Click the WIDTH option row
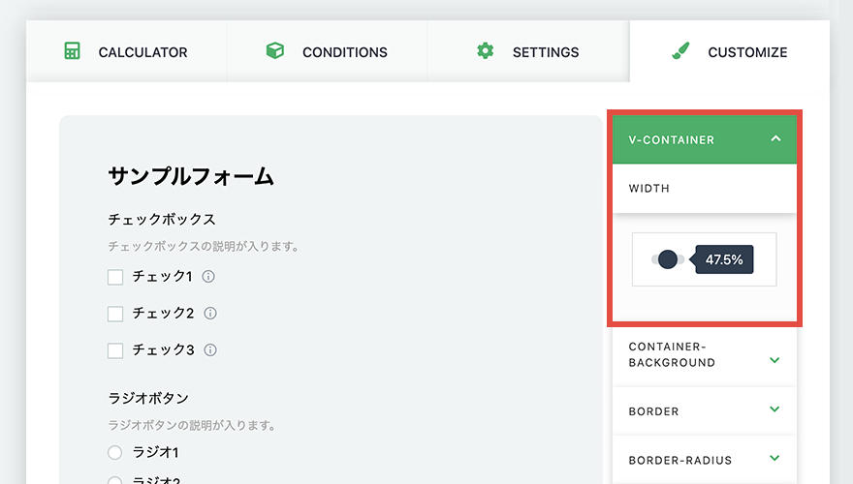The width and height of the screenshot is (853, 484). tap(705, 189)
